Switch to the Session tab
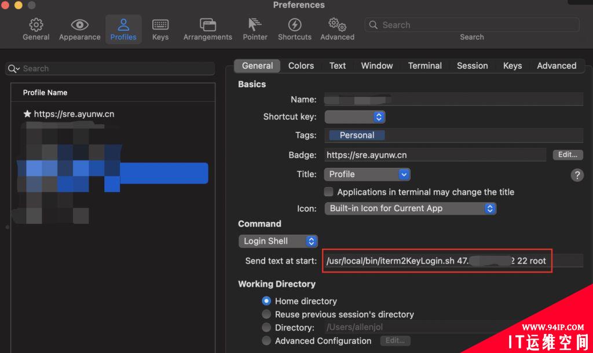 coord(473,66)
